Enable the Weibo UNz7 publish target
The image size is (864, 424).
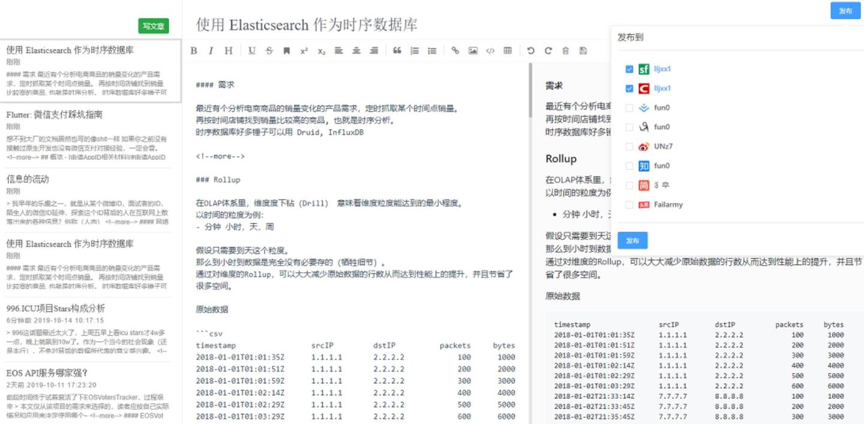point(629,146)
